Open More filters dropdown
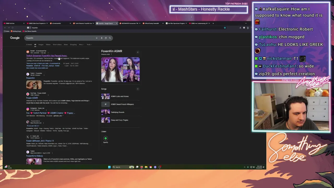This screenshot has width=334, height=188. click(81, 45)
